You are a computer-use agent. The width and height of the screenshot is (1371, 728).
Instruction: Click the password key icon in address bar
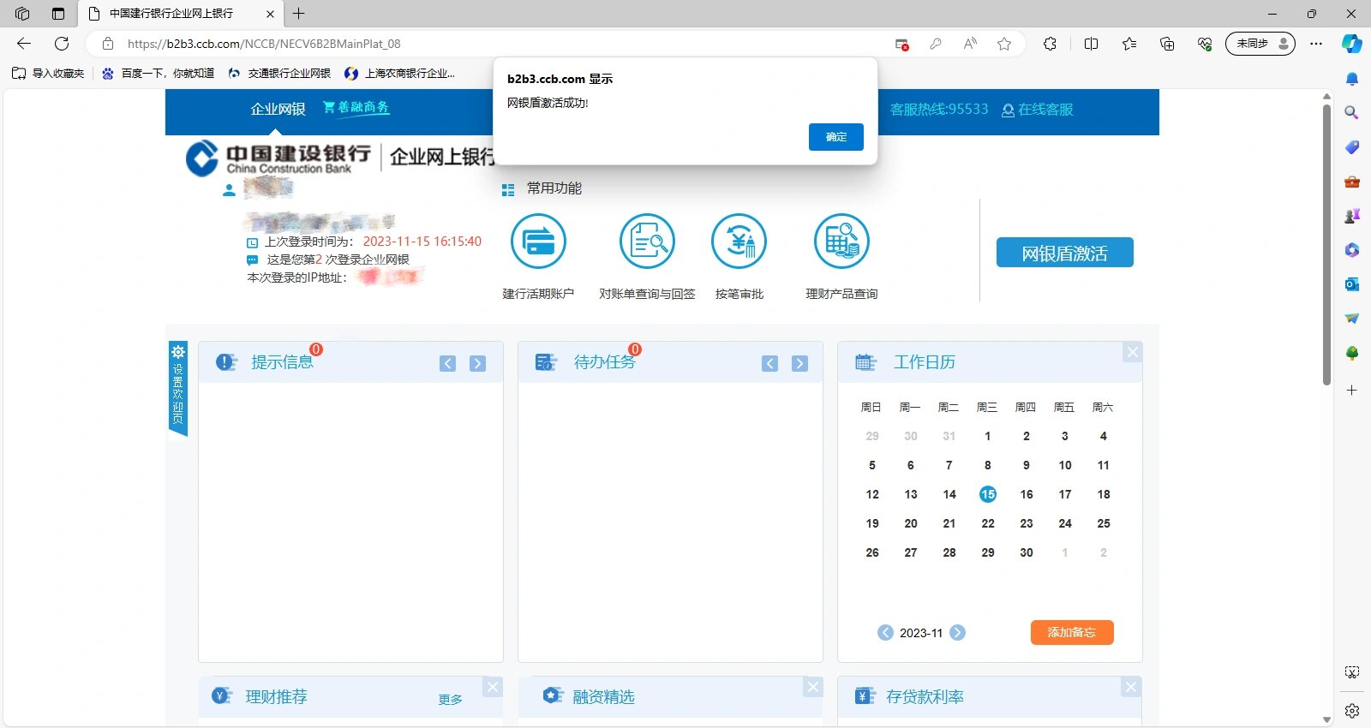[936, 44]
